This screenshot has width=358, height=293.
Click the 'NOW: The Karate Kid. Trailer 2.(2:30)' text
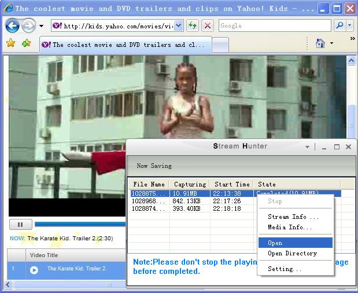click(x=61, y=239)
